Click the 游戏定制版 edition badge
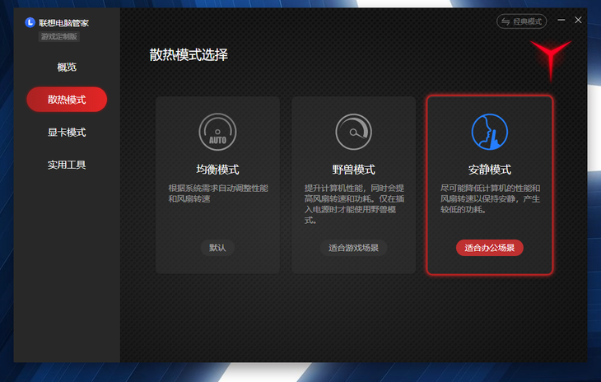601x382 pixels. (60, 36)
